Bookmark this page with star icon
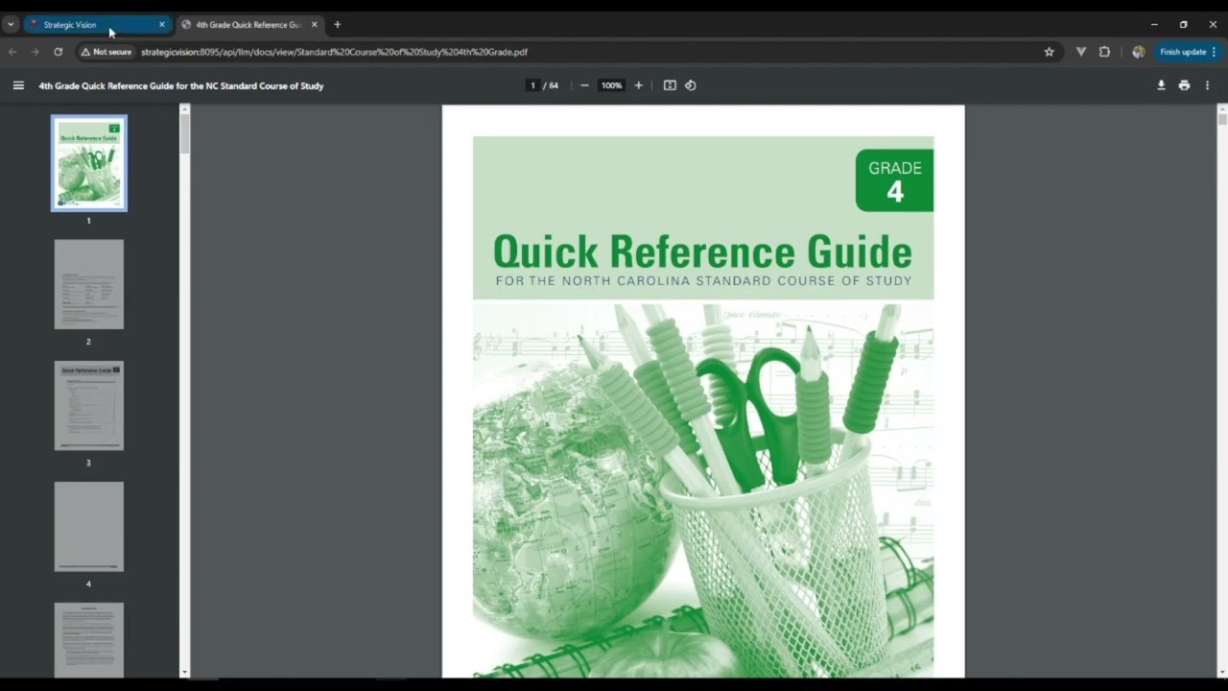 coord(1049,52)
